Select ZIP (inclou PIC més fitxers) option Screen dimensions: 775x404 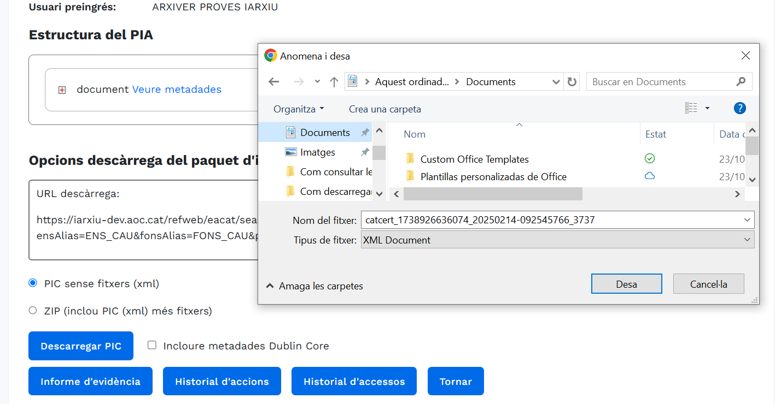pos(33,310)
